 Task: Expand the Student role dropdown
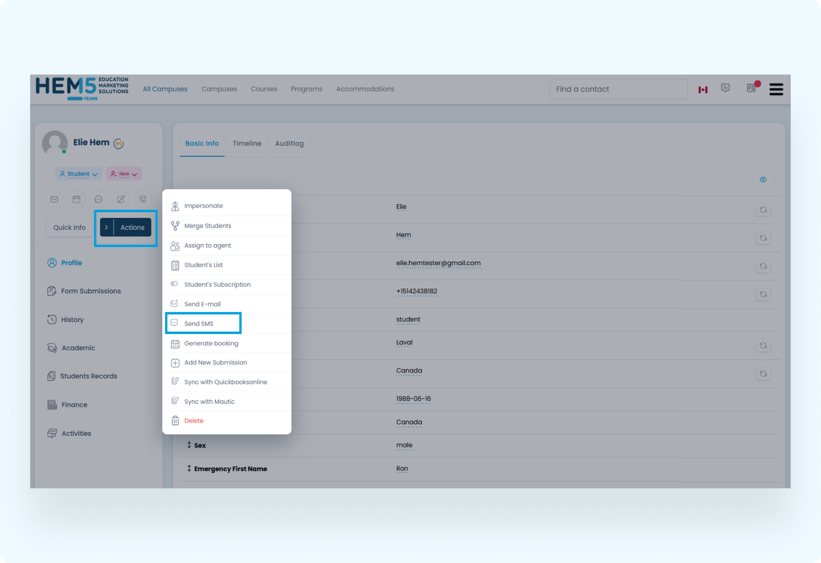(x=79, y=174)
